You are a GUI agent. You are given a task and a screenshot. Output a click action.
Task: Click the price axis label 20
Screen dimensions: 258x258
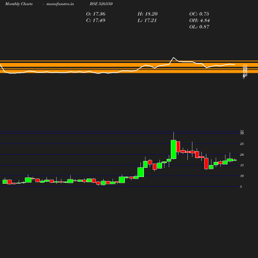pos(241,155)
